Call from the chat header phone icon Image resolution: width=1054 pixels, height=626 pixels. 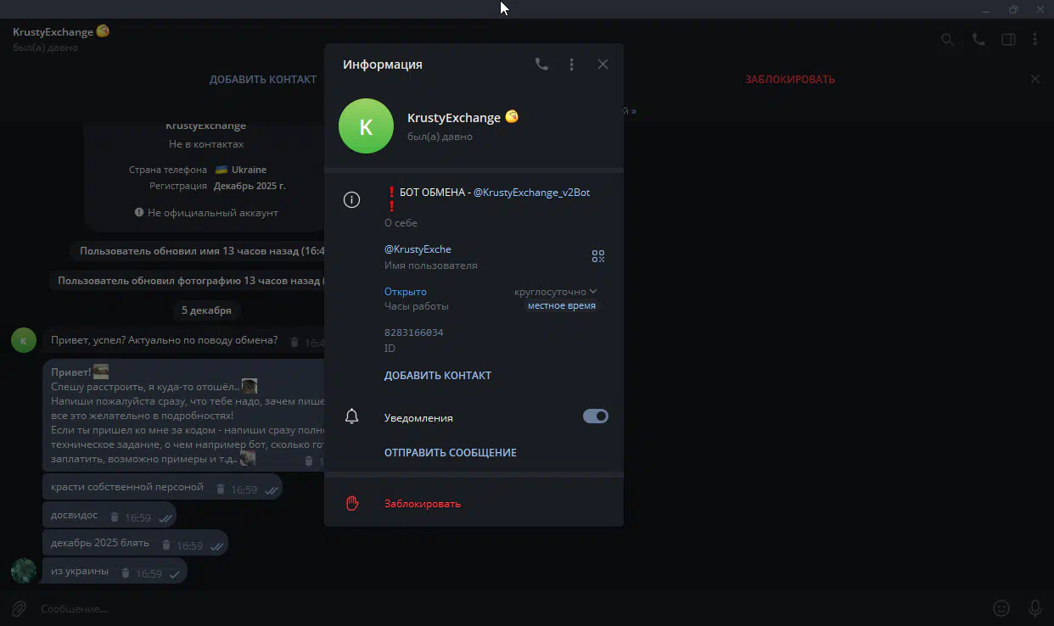(x=978, y=39)
